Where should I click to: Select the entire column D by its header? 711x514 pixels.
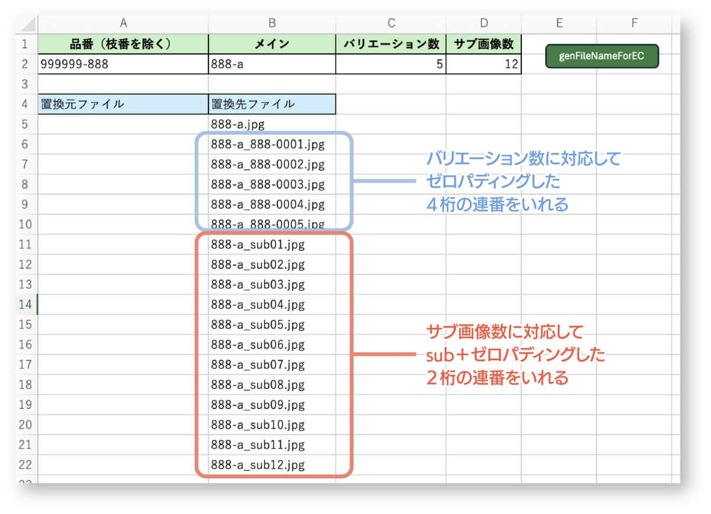click(483, 24)
